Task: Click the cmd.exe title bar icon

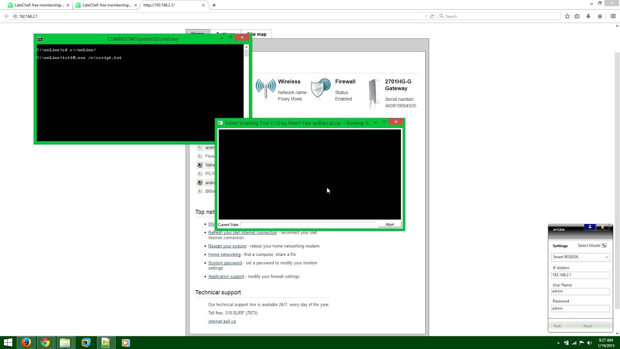Action: coord(40,39)
